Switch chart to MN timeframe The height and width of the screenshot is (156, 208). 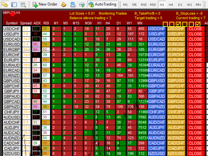[x=198, y=5]
